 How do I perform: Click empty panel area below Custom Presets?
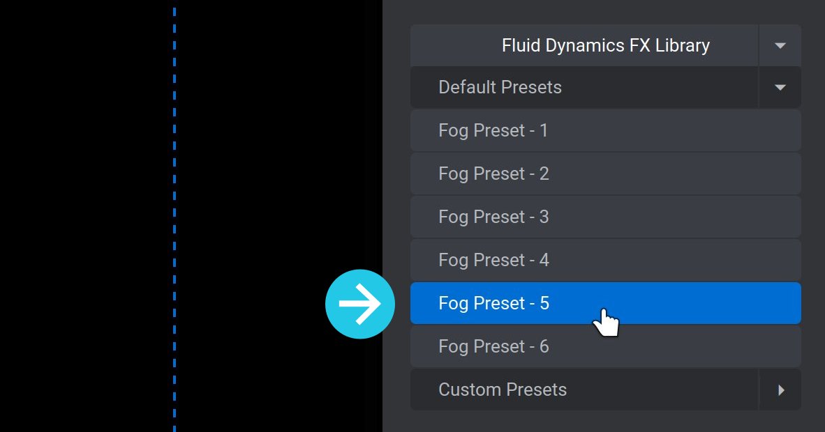[x=605, y=422]
